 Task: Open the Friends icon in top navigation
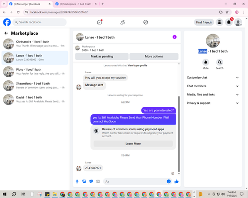123,22
